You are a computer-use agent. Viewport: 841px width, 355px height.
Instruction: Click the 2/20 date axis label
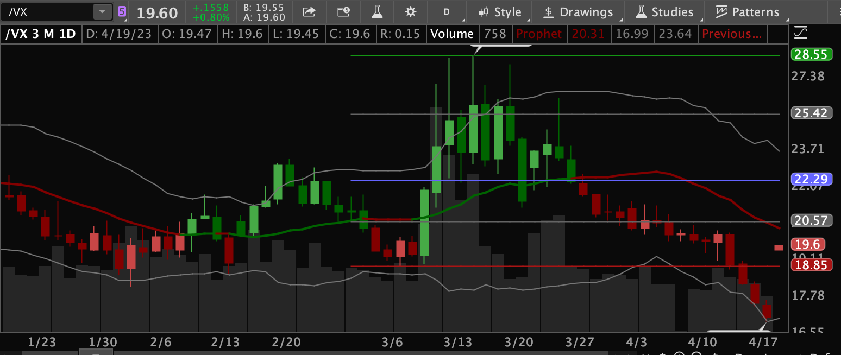(286, 343)
